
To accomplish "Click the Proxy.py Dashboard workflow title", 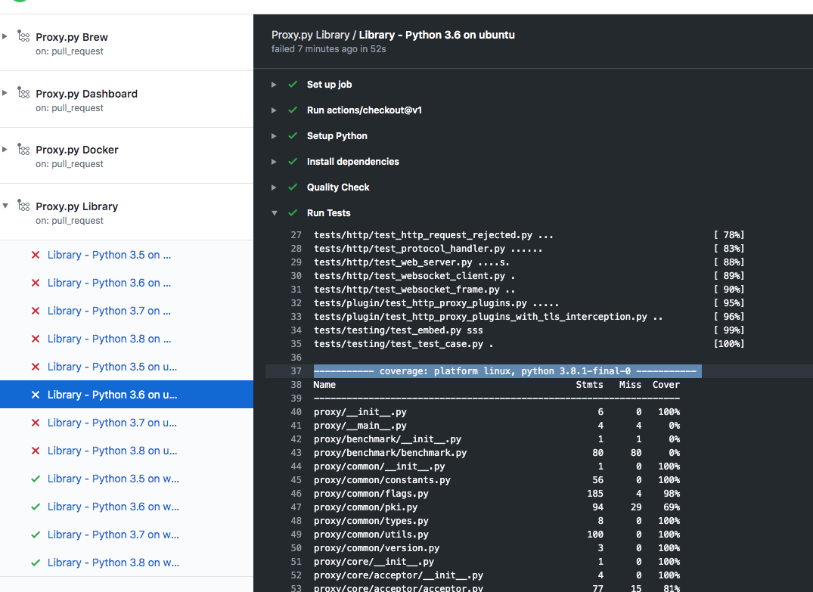I will [86, 94].
